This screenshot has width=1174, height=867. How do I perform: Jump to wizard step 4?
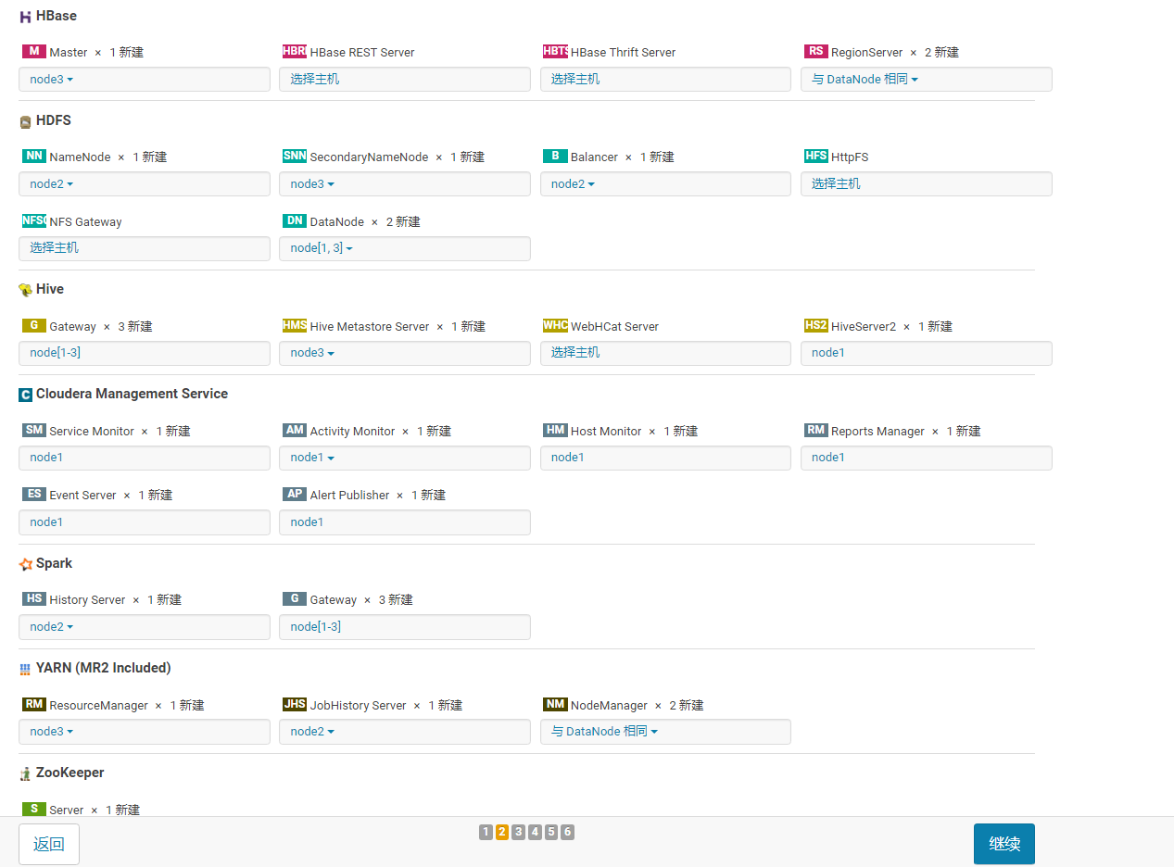point(535,832)
